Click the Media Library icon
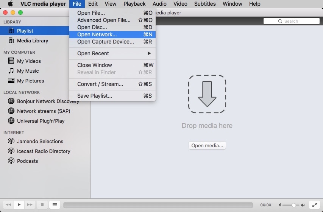323x212 pixels. pyautogui.click(x=11, y=41)
